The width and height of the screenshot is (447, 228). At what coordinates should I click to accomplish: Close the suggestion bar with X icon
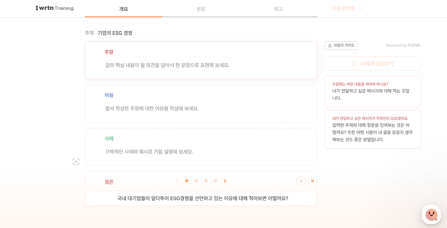pos(313,181)
